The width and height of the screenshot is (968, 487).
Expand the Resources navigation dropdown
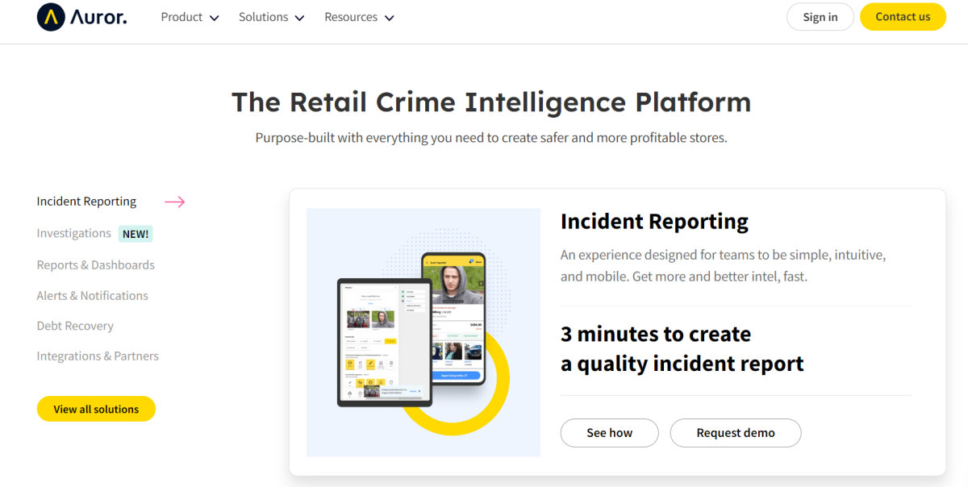click(359, 17)
